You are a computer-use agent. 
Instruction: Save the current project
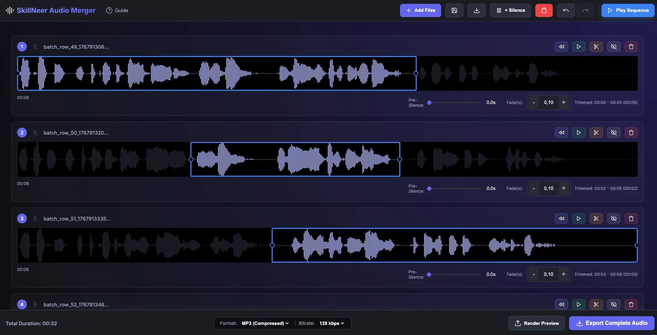click(454, 10)
